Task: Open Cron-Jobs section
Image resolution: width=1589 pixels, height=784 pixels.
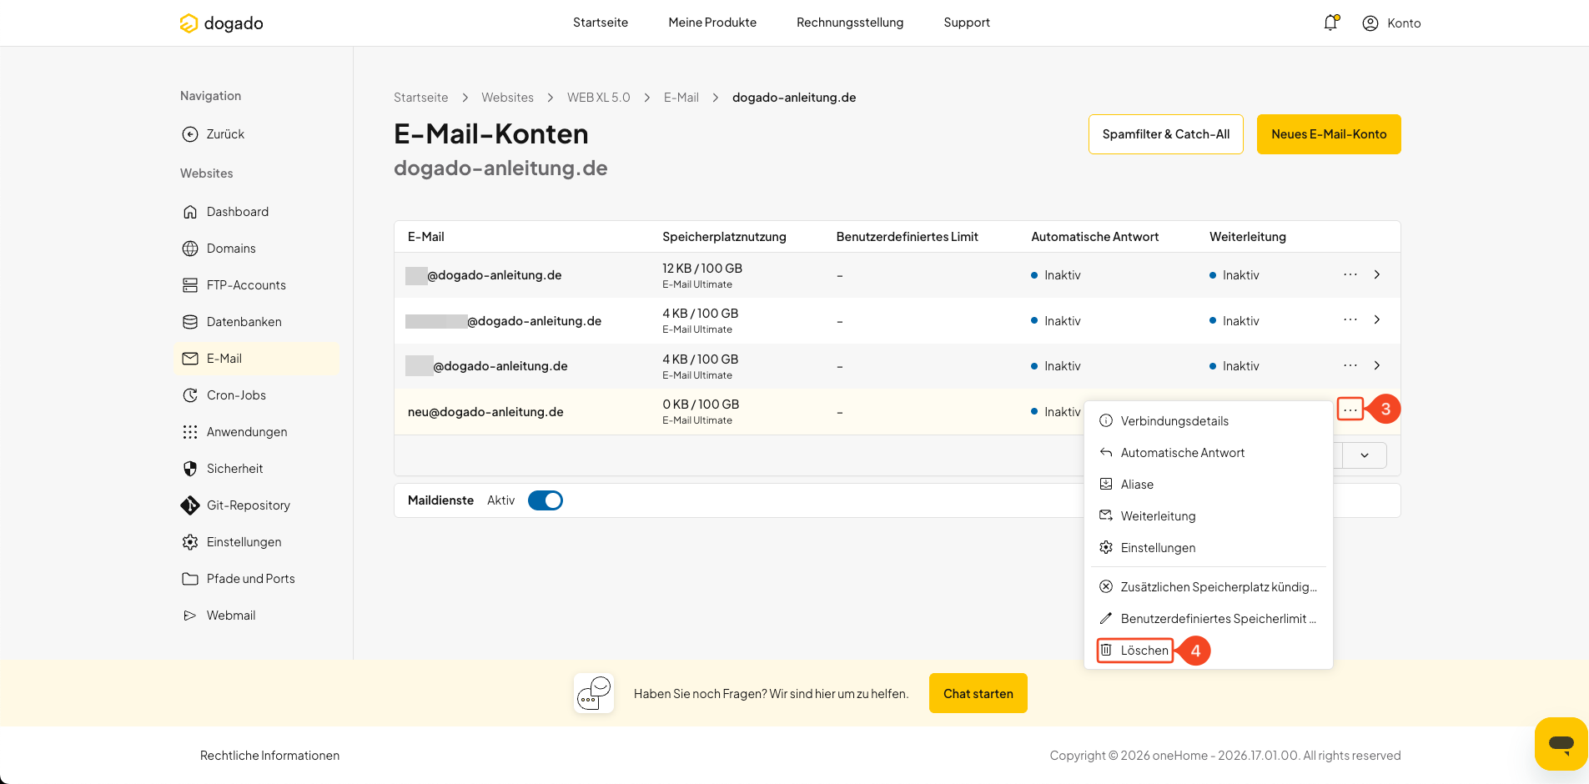Action: (257, 395)
